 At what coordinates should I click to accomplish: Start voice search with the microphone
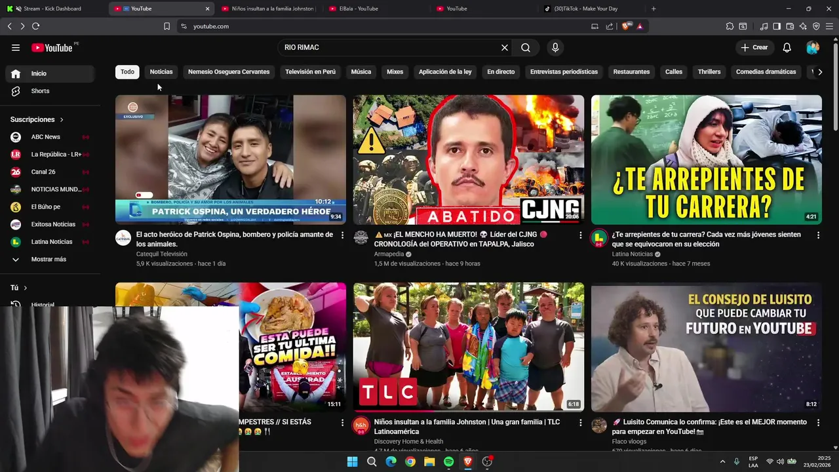click(555, 47)
